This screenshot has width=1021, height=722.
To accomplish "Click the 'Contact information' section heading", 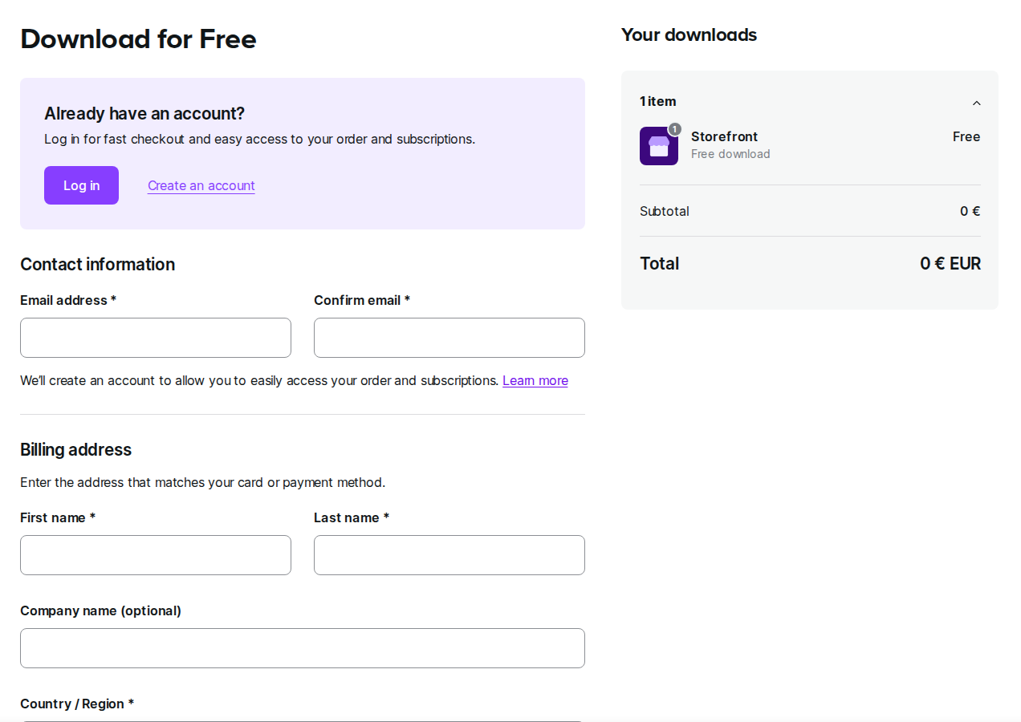I will tap(97, 264).
